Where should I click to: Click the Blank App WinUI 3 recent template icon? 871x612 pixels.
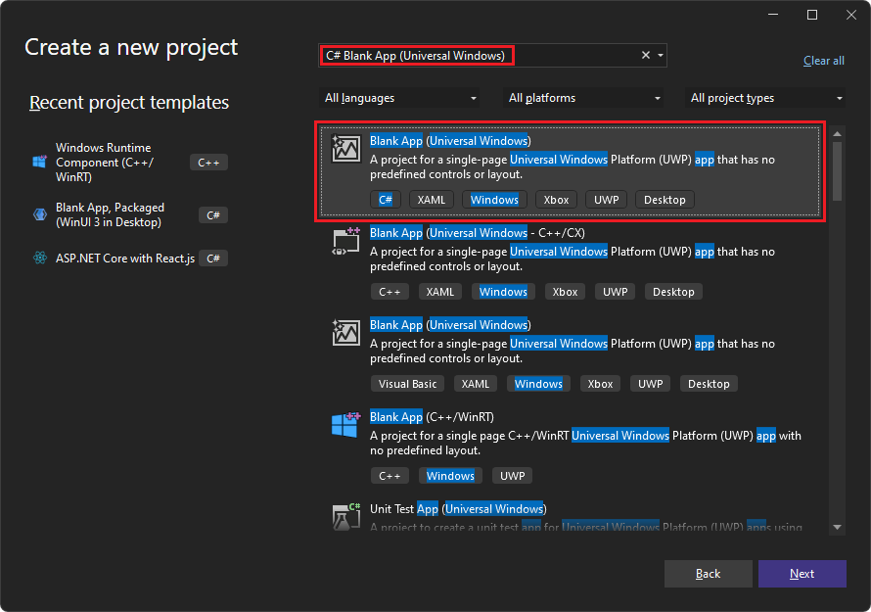pyautogui.click(x=39, y=214)
